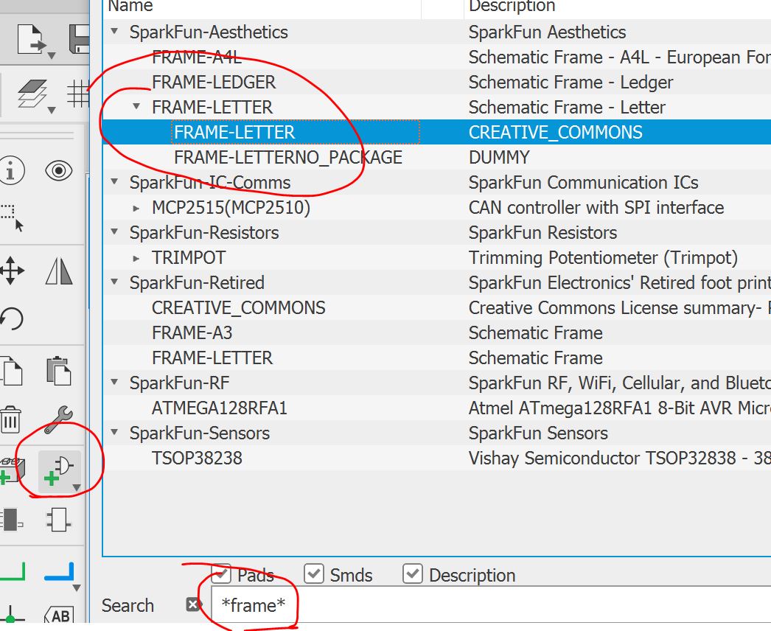Viewport: 771px width, 631px height.
Task: Clear the search with the X button
Action: (193, 605)
